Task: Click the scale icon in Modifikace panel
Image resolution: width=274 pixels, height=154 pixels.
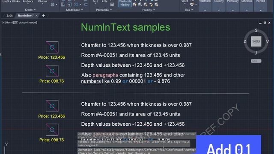Action: click(69, 5)
